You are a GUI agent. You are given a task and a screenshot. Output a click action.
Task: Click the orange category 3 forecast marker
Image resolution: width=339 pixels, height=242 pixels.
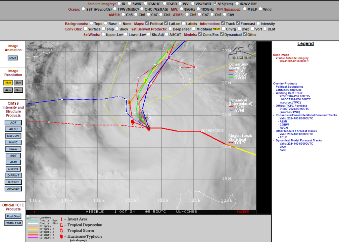coord(129,102)
